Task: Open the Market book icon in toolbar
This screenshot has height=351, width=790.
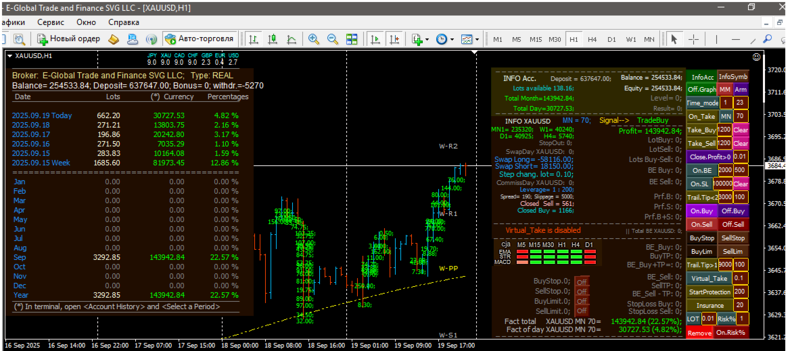Action: pos(114,38)
